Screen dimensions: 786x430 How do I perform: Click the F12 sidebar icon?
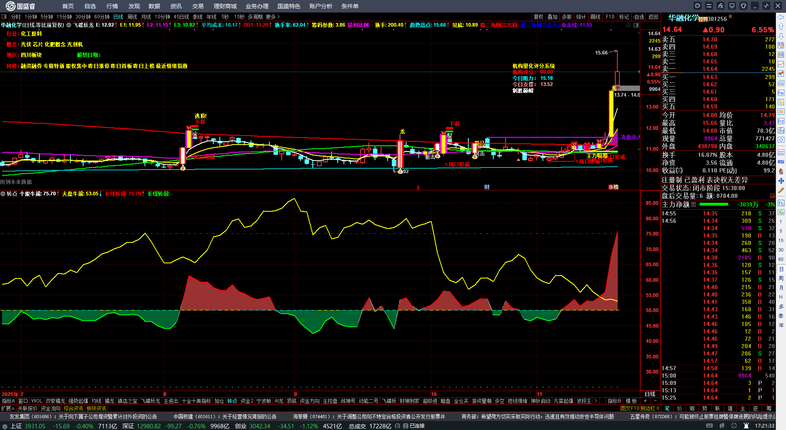(x=781, y=121)
